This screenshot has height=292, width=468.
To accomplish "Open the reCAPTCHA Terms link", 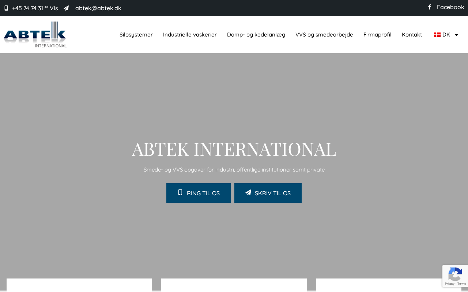I will coord(462,284).
